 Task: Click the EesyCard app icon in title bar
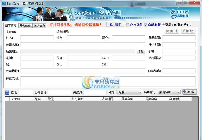click(x=4, y=3)
